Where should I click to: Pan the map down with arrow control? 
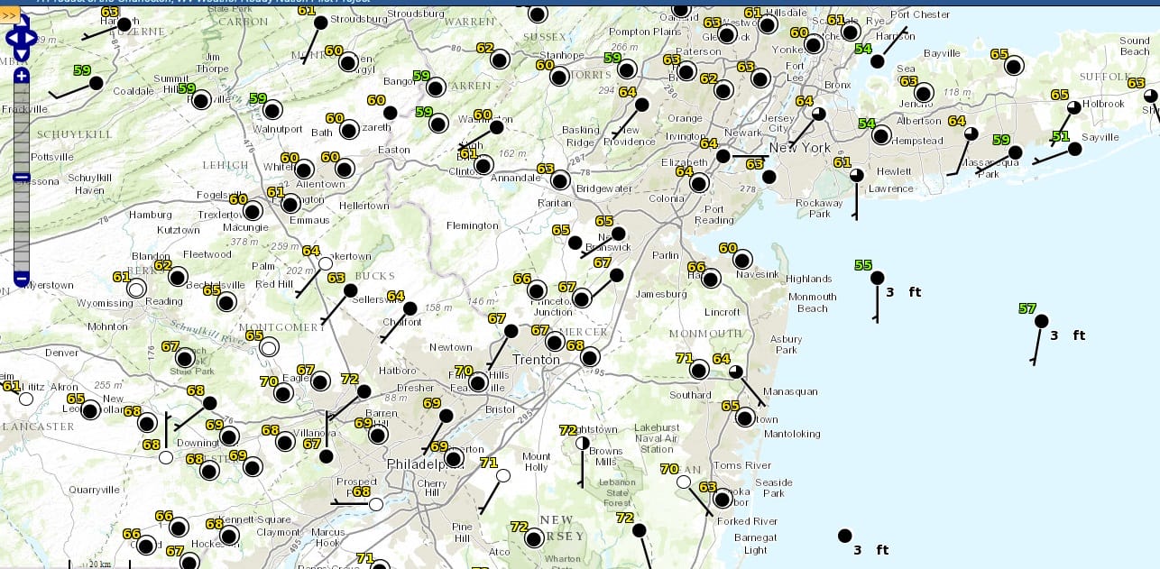tap(21, 54)
